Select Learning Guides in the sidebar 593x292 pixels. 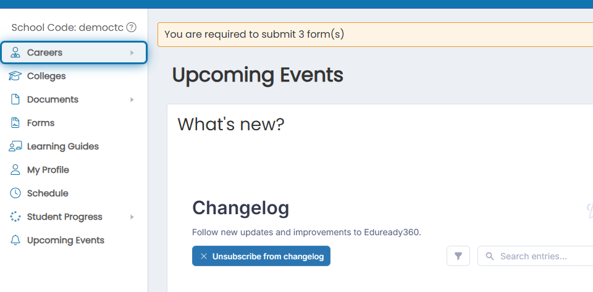click(x=74, y=146)
